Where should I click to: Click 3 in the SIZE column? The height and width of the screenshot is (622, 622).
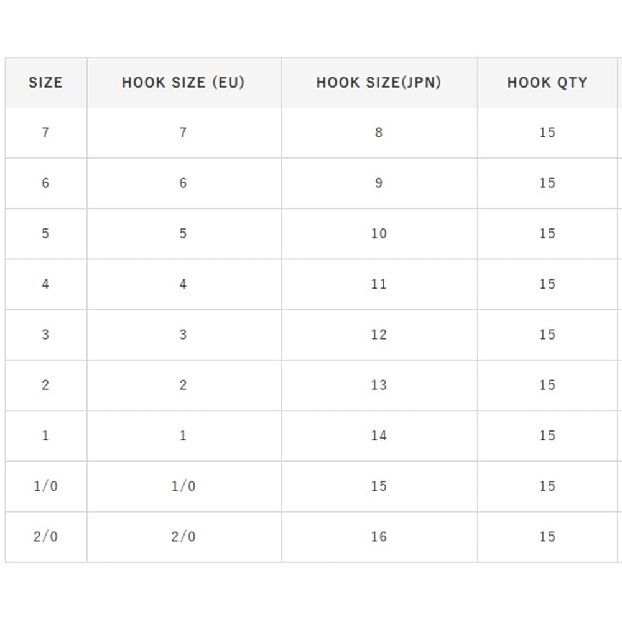[45, 335]
